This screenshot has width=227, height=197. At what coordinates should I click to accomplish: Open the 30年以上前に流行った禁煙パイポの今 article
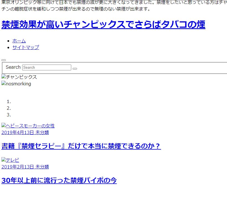(x=59, y=181)
